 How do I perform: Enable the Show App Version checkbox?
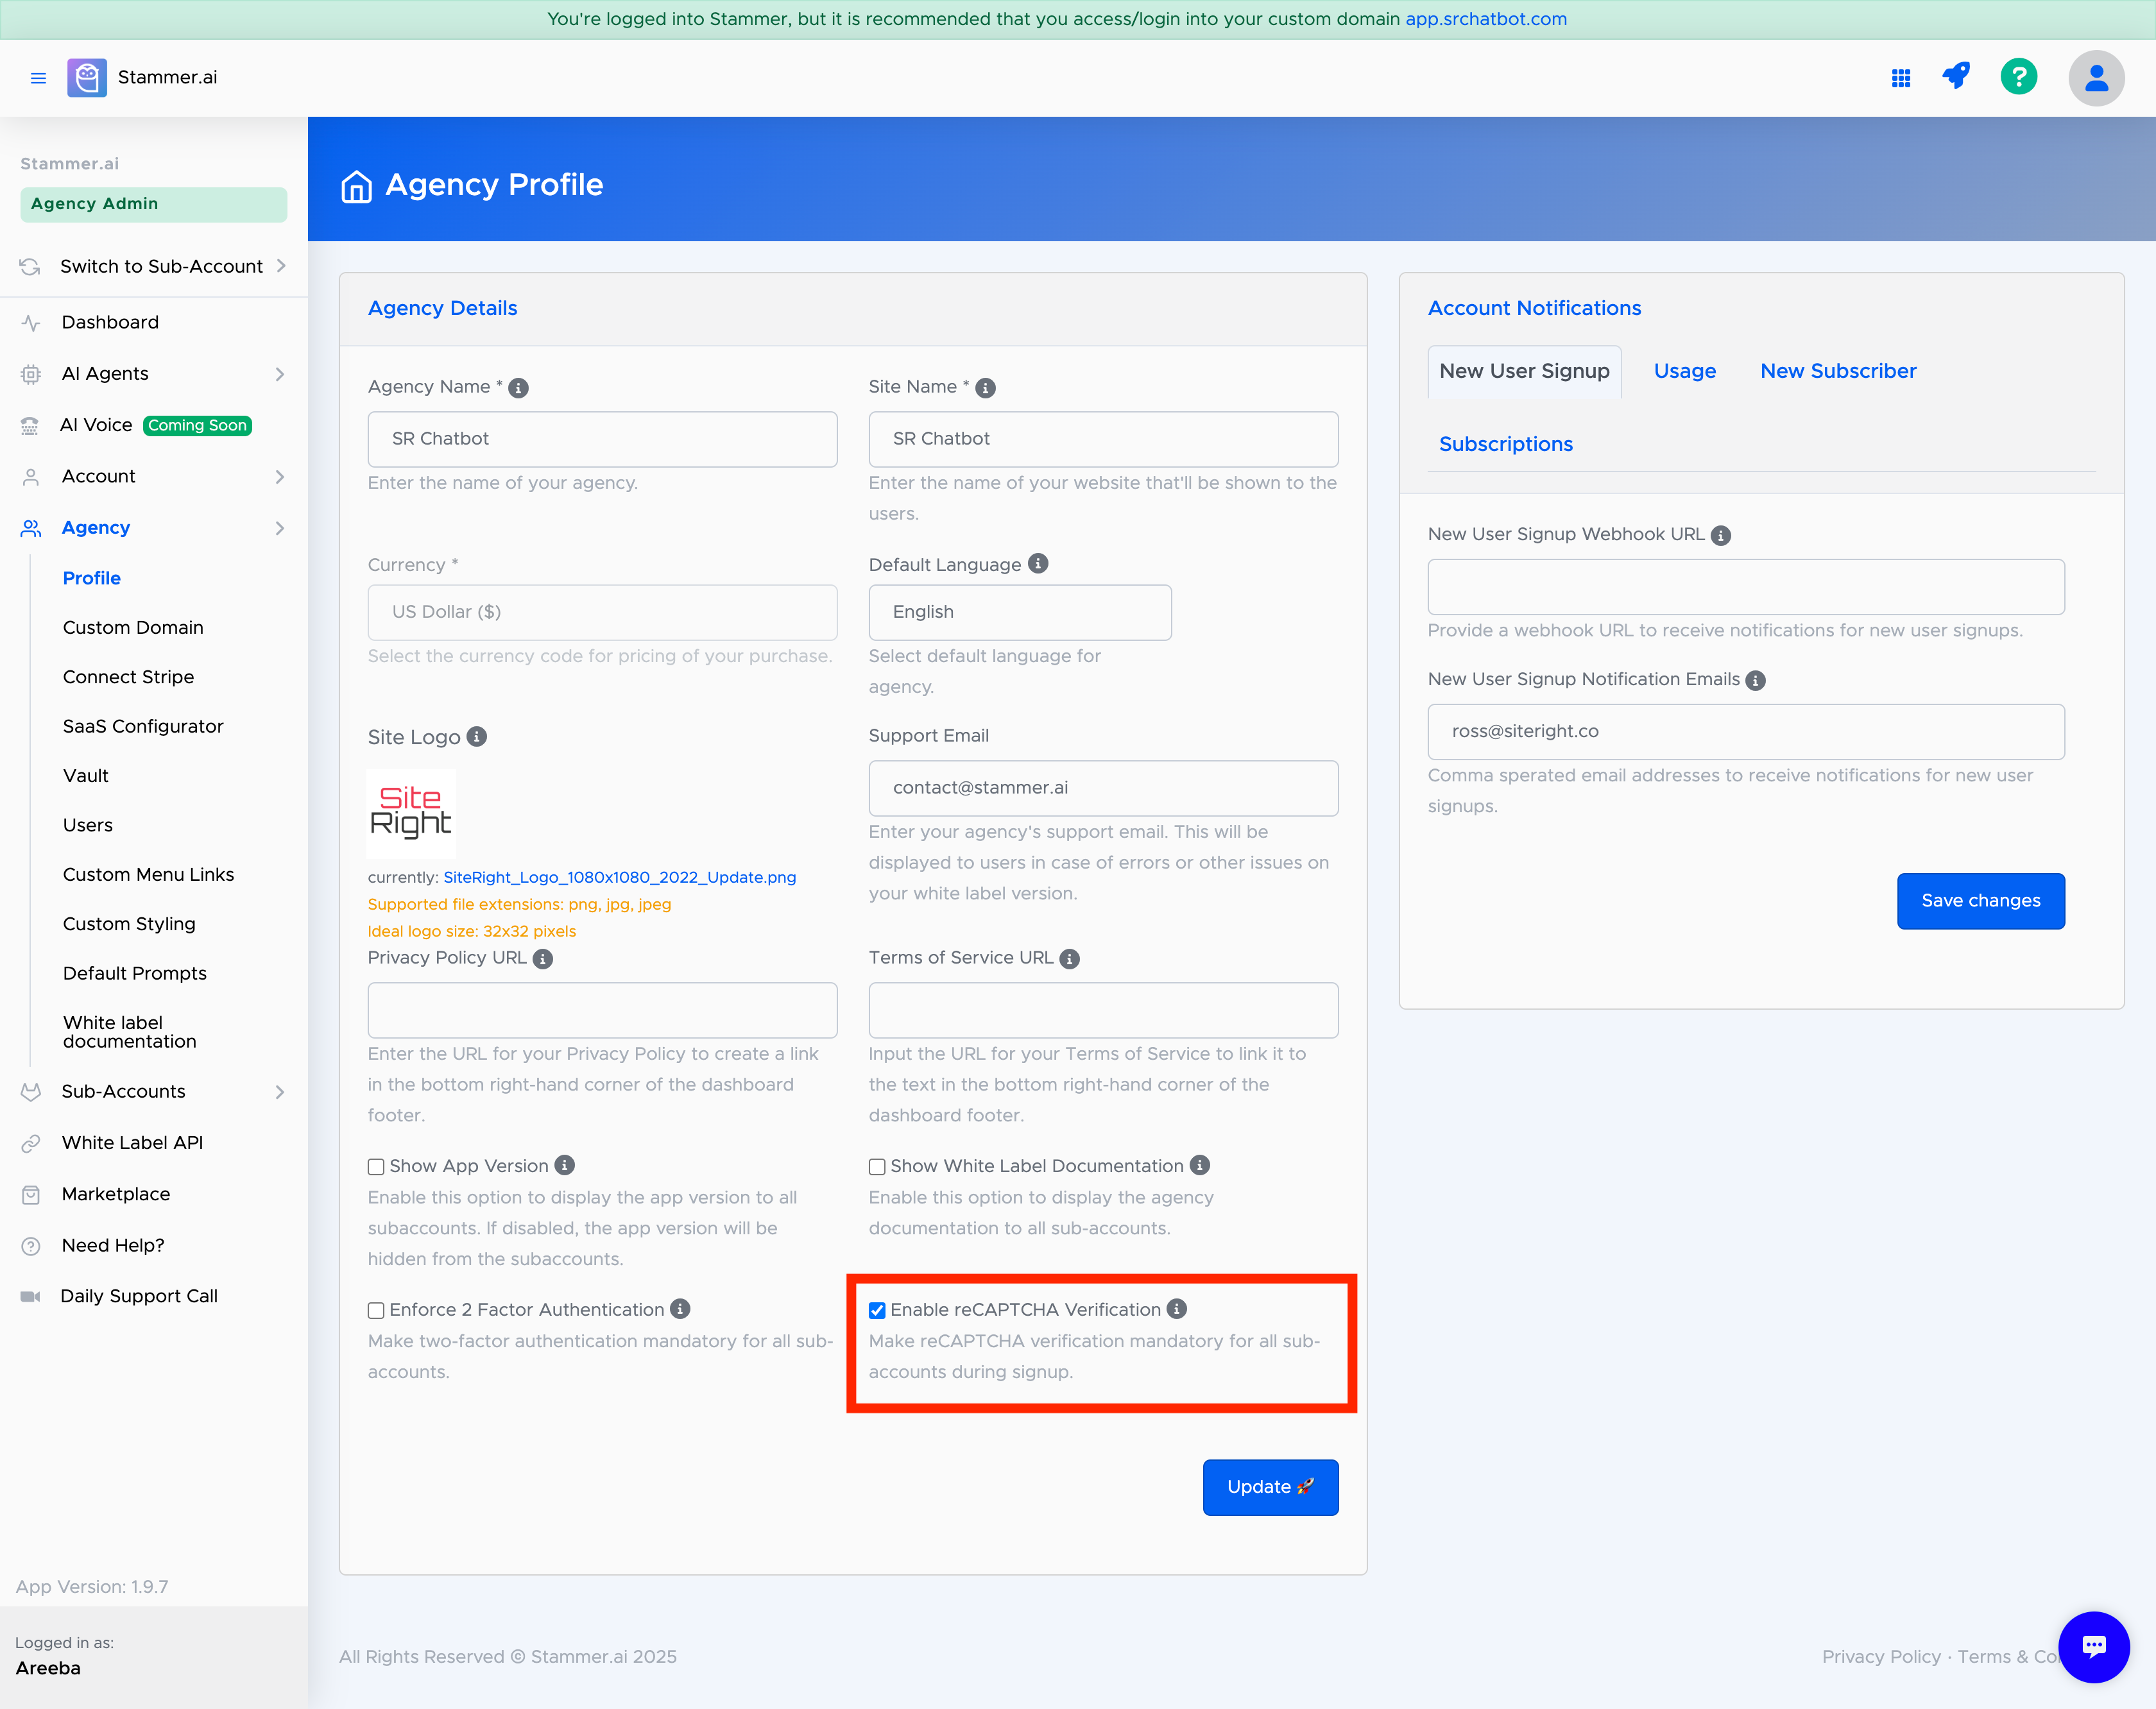coord(376,1167)
